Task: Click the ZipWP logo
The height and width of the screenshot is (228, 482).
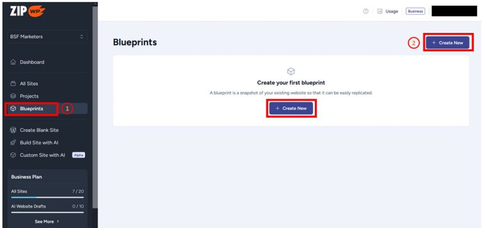Action: [28, 11]
